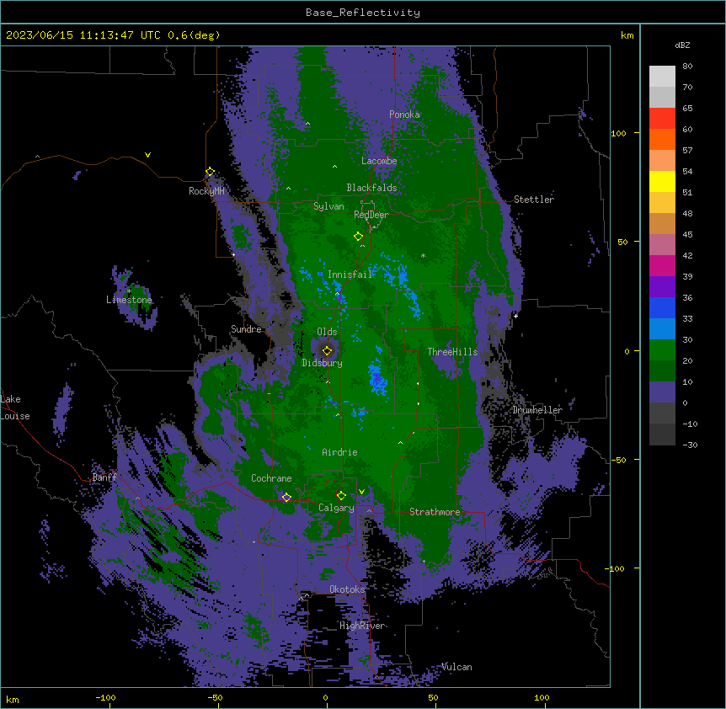
Task: Click the Strathmore label
Action: point(435,512)
